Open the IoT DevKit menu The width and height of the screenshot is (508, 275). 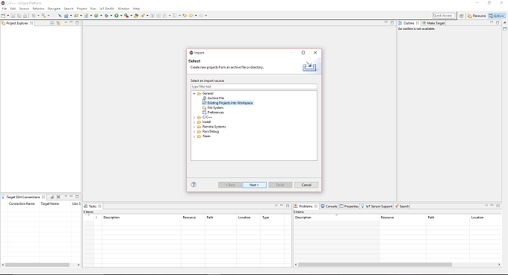pos(107,9)
